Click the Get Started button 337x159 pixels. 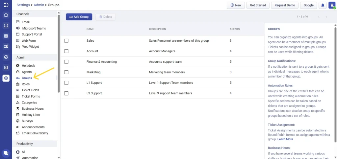(258, 5)
